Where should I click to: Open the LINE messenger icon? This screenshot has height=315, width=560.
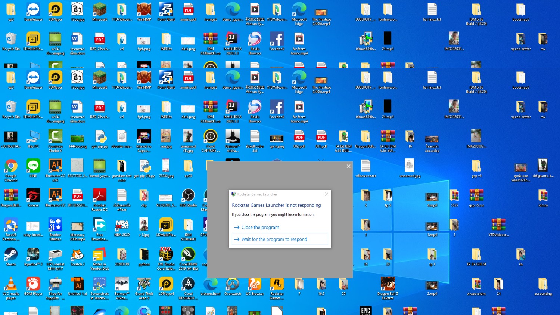click(33, 169)
